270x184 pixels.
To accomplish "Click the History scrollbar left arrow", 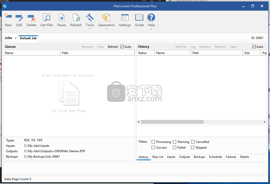I will pyautogui.click(x=139, y=122).
